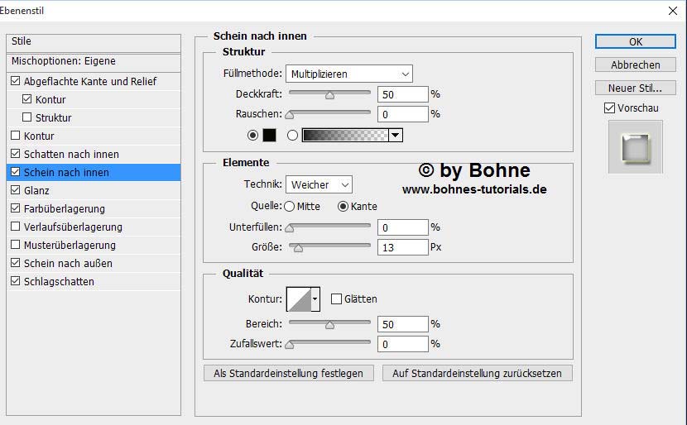Select Mitte as glow source
Viewport: 687px width, 425px height.
tap(289, 207)
